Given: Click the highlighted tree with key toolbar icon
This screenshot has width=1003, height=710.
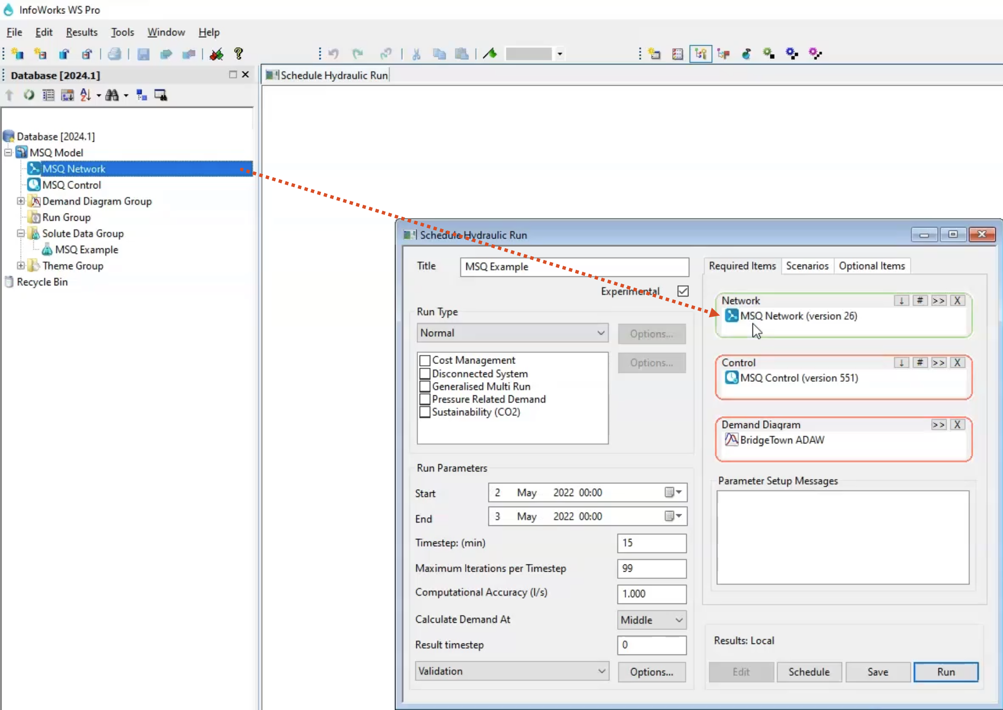Looking at the screenshot, I should (700, 54).
